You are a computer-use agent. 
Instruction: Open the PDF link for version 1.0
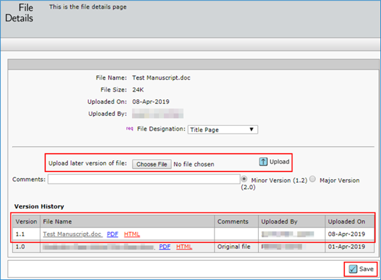pyautogui.click(x=165, y=246)
